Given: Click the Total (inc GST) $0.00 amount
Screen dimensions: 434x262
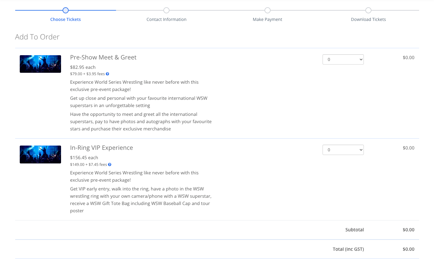Looking at the screenshot, I should click(x=408, y=249).
